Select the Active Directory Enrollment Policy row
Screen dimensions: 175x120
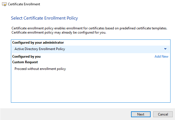click(x=91, y=49)
